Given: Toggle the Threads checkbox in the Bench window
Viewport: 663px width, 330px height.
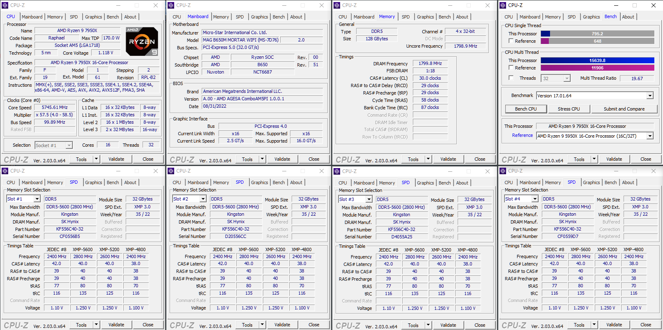Looking at the screenshot, I should tap(511, 78).
